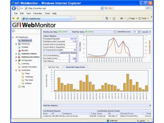Viewport: 164px width, 123px height.
Task: Click the refresh icon next to seconds
Action: [150, 32]
